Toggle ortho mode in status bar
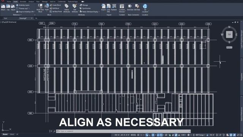This screenshot has width=243, height=137. click(x=150, y=135)
